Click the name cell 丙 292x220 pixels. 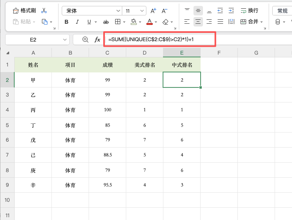(x=33, y=110)
